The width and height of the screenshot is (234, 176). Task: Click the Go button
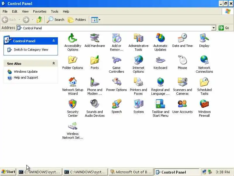(224, 28)
